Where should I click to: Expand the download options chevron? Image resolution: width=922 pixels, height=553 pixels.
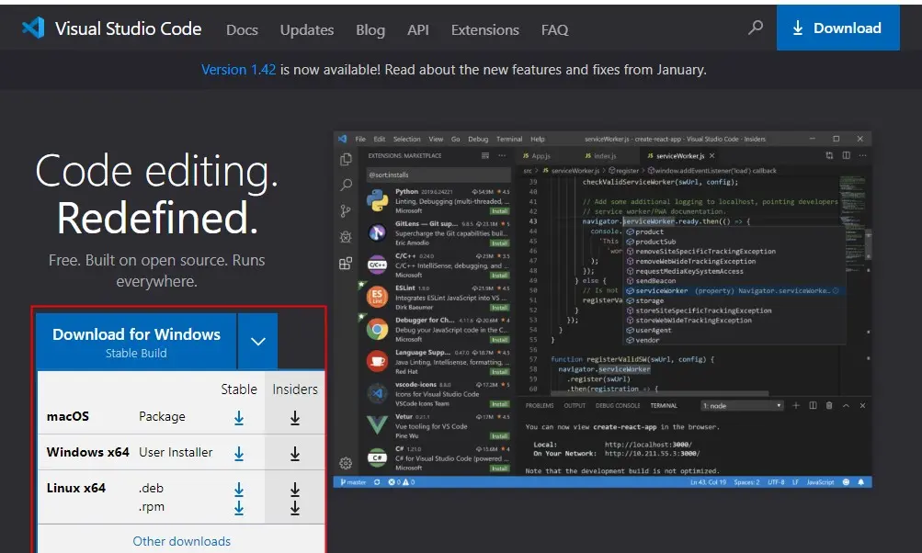pos(258,342)
